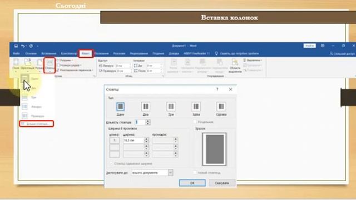356x200 pixels.
Task: Click the Number of columns input field
Action: tap(140, 122)
